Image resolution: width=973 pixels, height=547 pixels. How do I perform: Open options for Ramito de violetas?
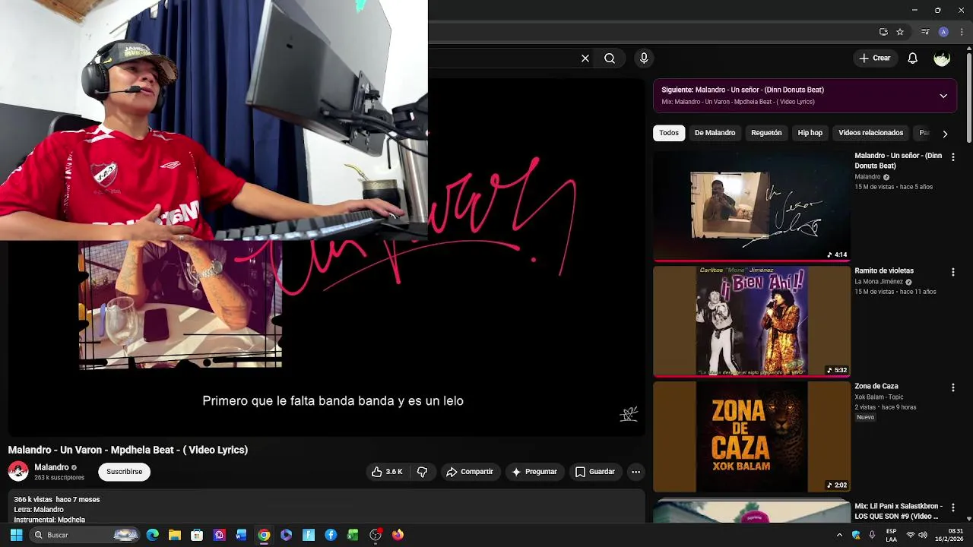[953, 272]
